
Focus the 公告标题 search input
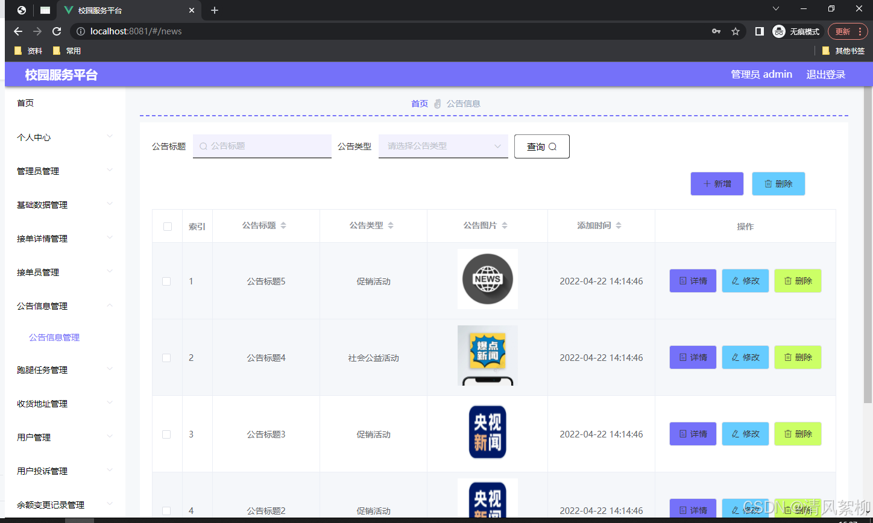pyautogui.click(x=262, y=146)
